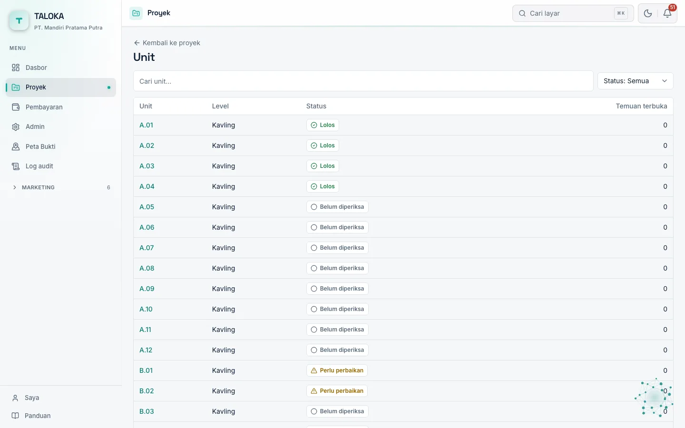Open unit A.02 link
685x428 pixels.
[x=147, y=146]
